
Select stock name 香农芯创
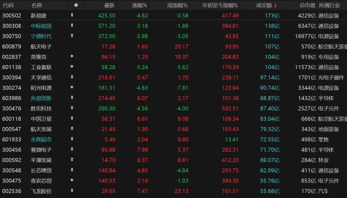[x=41, y=181]
